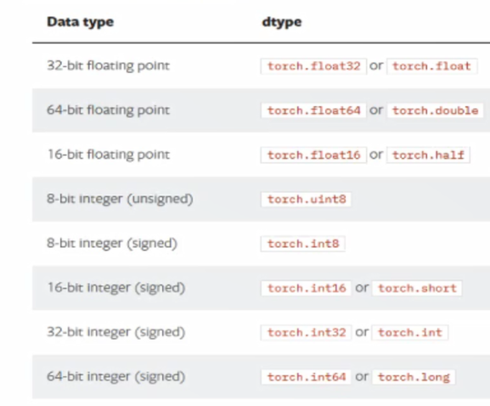Select the torch.short code label
Image resolution: width=490 pixels, height=406 pixels.
coord(418,288)
